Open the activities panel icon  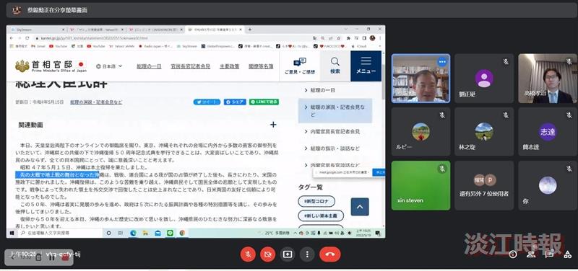[x=568, y=254]
